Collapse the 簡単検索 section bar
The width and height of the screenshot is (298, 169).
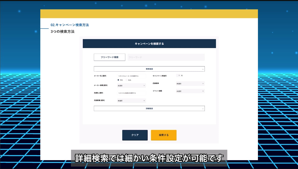coord(149,69)
